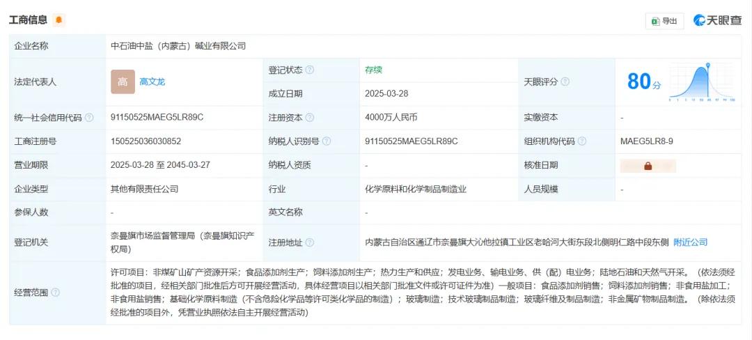
Task: Click registration number 150525036030852
Action: [x=146, y=141]
